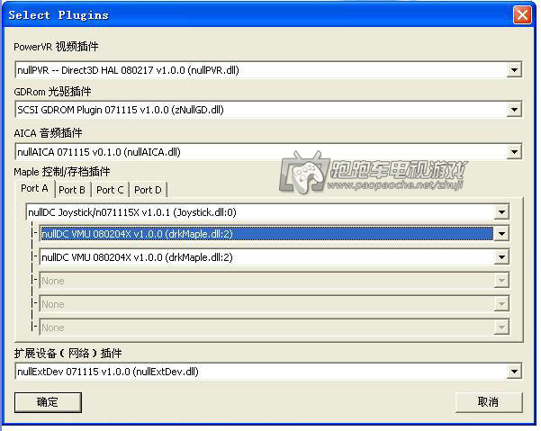Click the PowerVR 视频插件 label
The height and width of the screenshot is (431, 541).
click(x=56, y=47)
